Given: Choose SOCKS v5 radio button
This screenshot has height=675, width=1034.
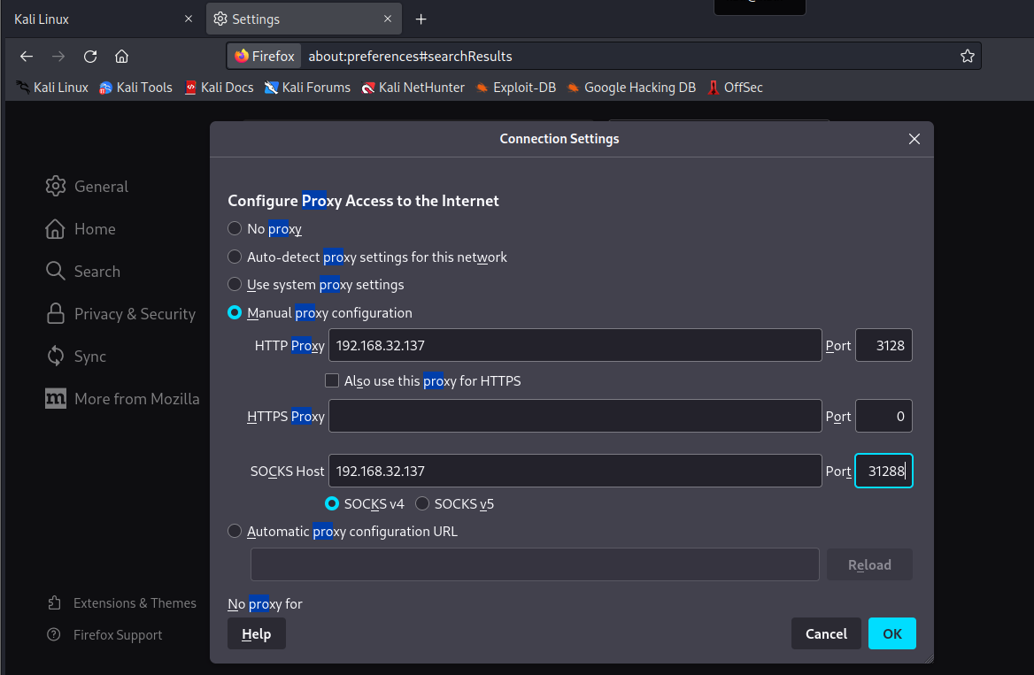Looking at the screenshot, I should click(422, 504).
